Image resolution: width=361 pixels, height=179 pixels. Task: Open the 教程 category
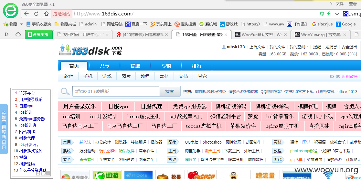145,76
